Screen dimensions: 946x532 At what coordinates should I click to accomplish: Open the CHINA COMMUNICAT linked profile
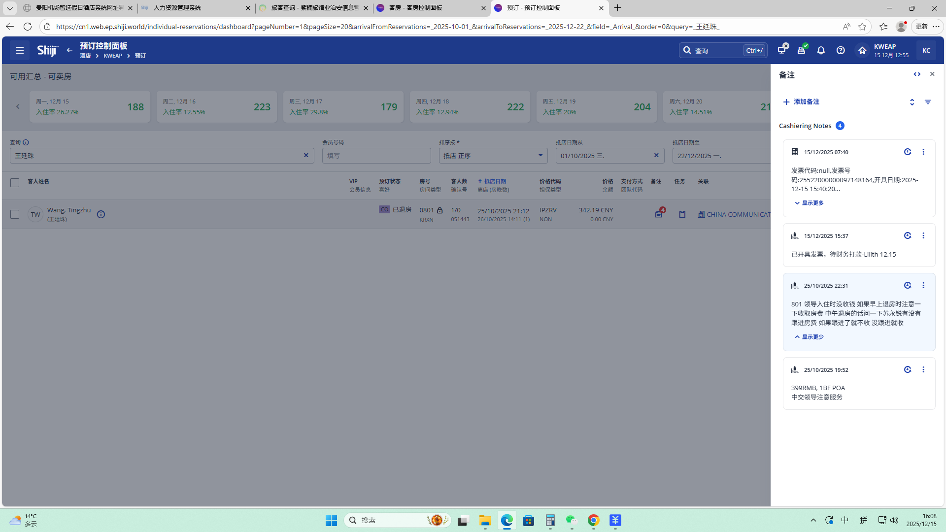tap(737, 214)
